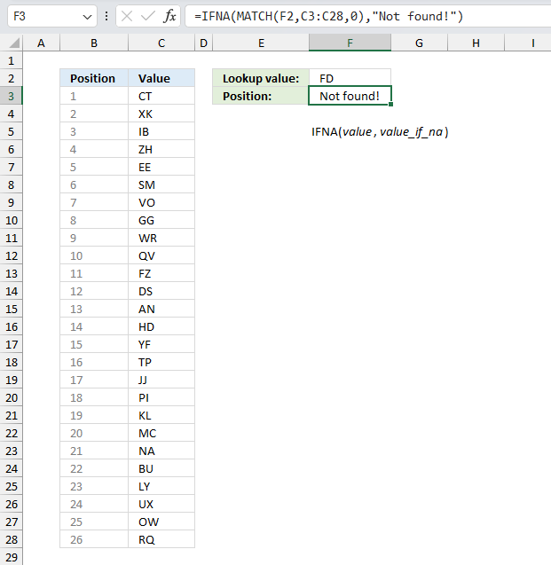Select column G header

419,43
